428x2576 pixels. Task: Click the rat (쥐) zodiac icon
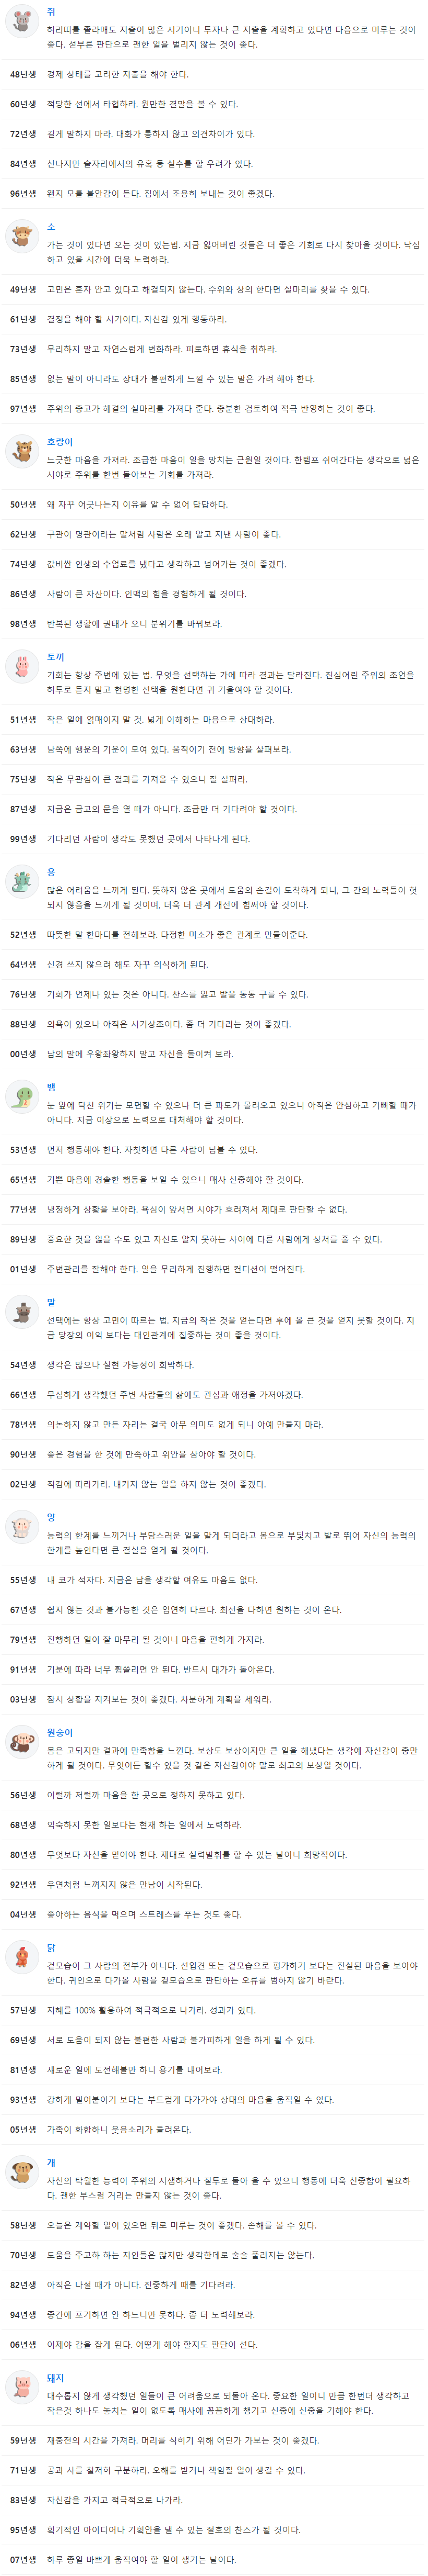pos(22,21)
